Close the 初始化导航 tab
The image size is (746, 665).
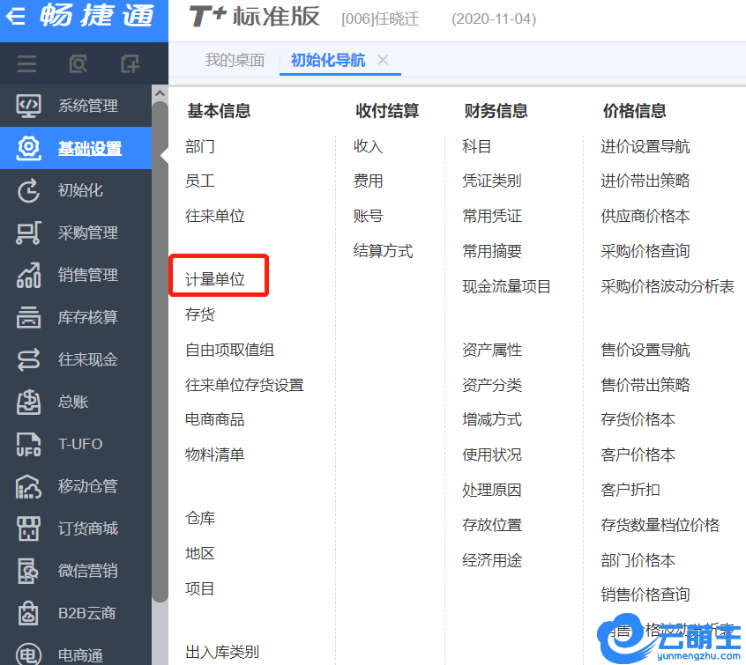pyautogui.click(x=383, y=60)
